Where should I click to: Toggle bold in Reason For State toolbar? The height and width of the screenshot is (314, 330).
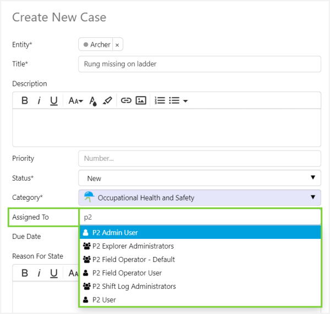(25, 273)
